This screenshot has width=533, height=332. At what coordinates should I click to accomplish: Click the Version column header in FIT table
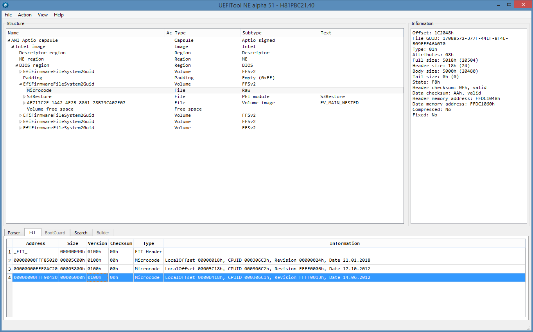97,243
